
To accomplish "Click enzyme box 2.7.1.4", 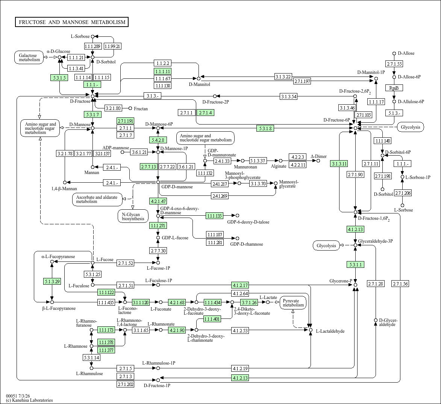I will [205, 113].
